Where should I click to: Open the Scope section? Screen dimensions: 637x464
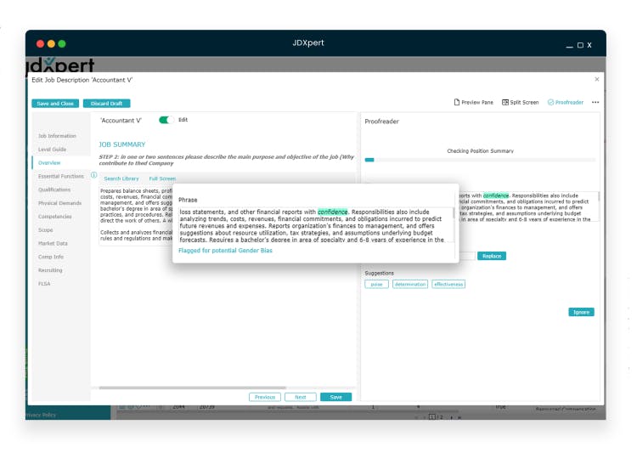coord(46,229)
